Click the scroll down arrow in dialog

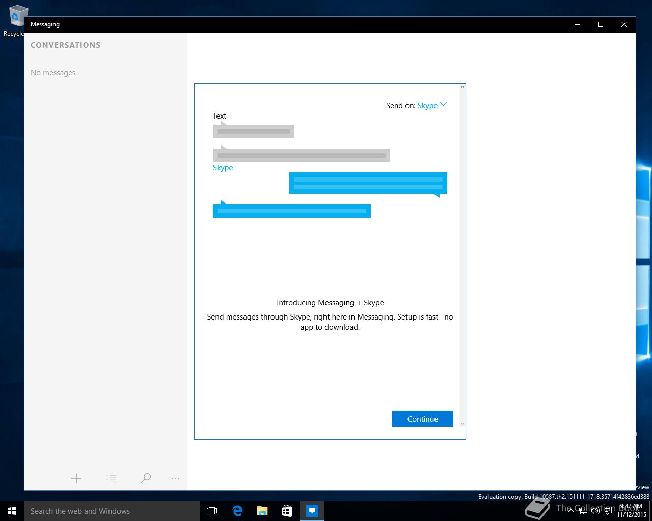(x=463, y=423)
